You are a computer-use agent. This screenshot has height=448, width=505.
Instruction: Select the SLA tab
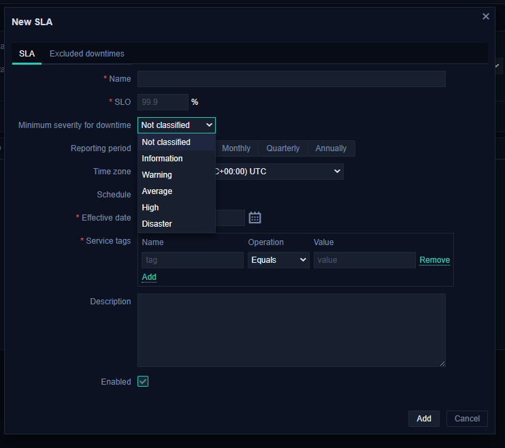tap(27, 54)
